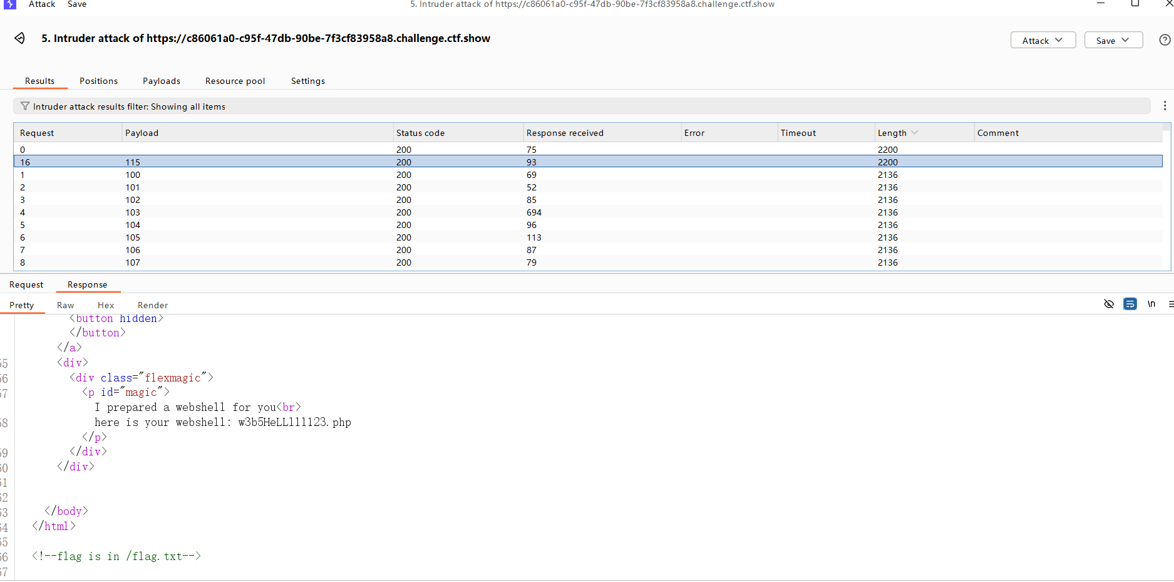Switch to the Request tab
Viewport: 1174px width, 582px height.
[x=26, y=284]
